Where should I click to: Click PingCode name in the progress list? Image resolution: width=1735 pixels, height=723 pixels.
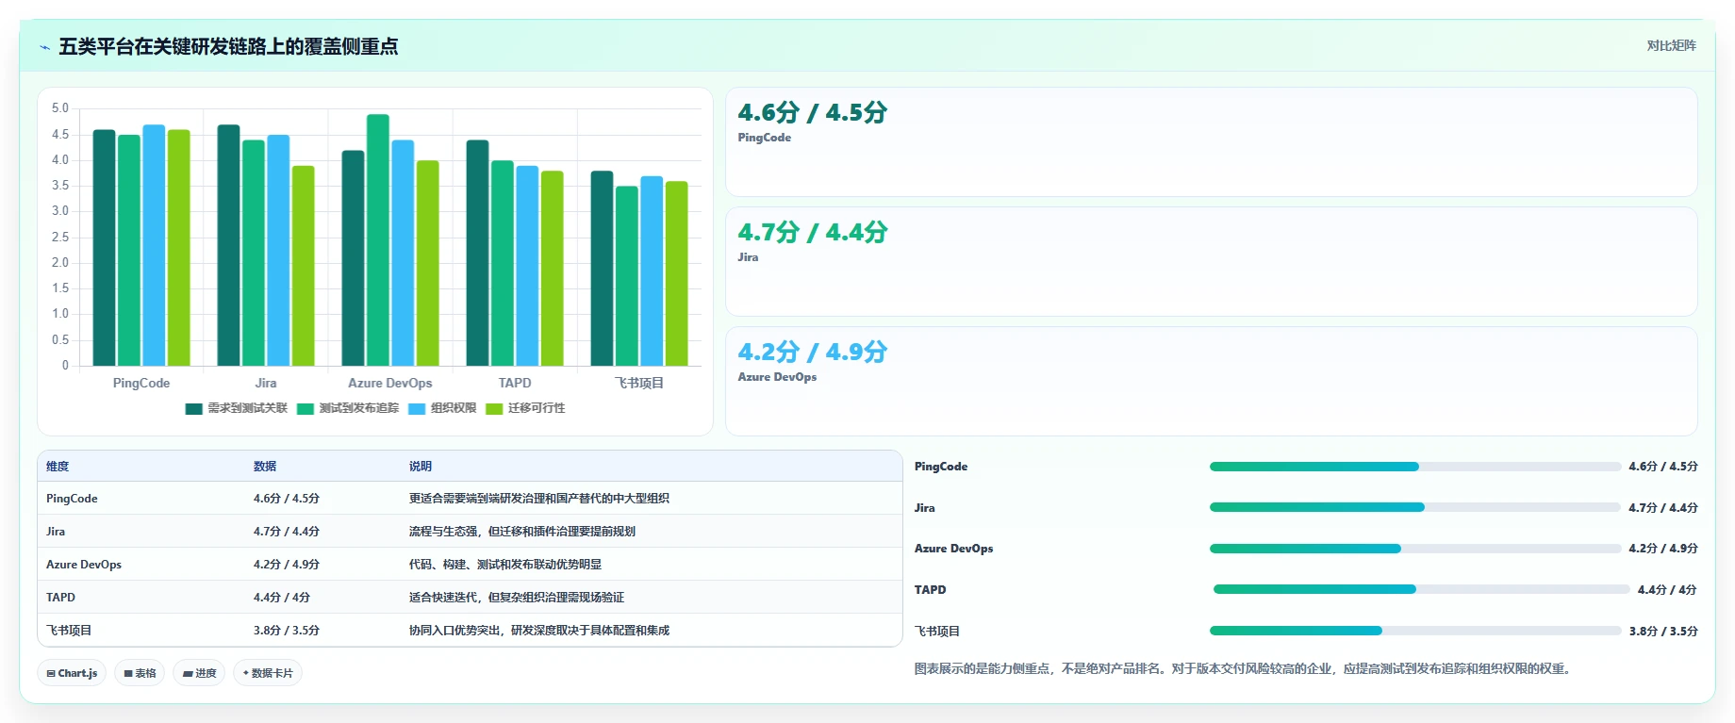(941, 467)
